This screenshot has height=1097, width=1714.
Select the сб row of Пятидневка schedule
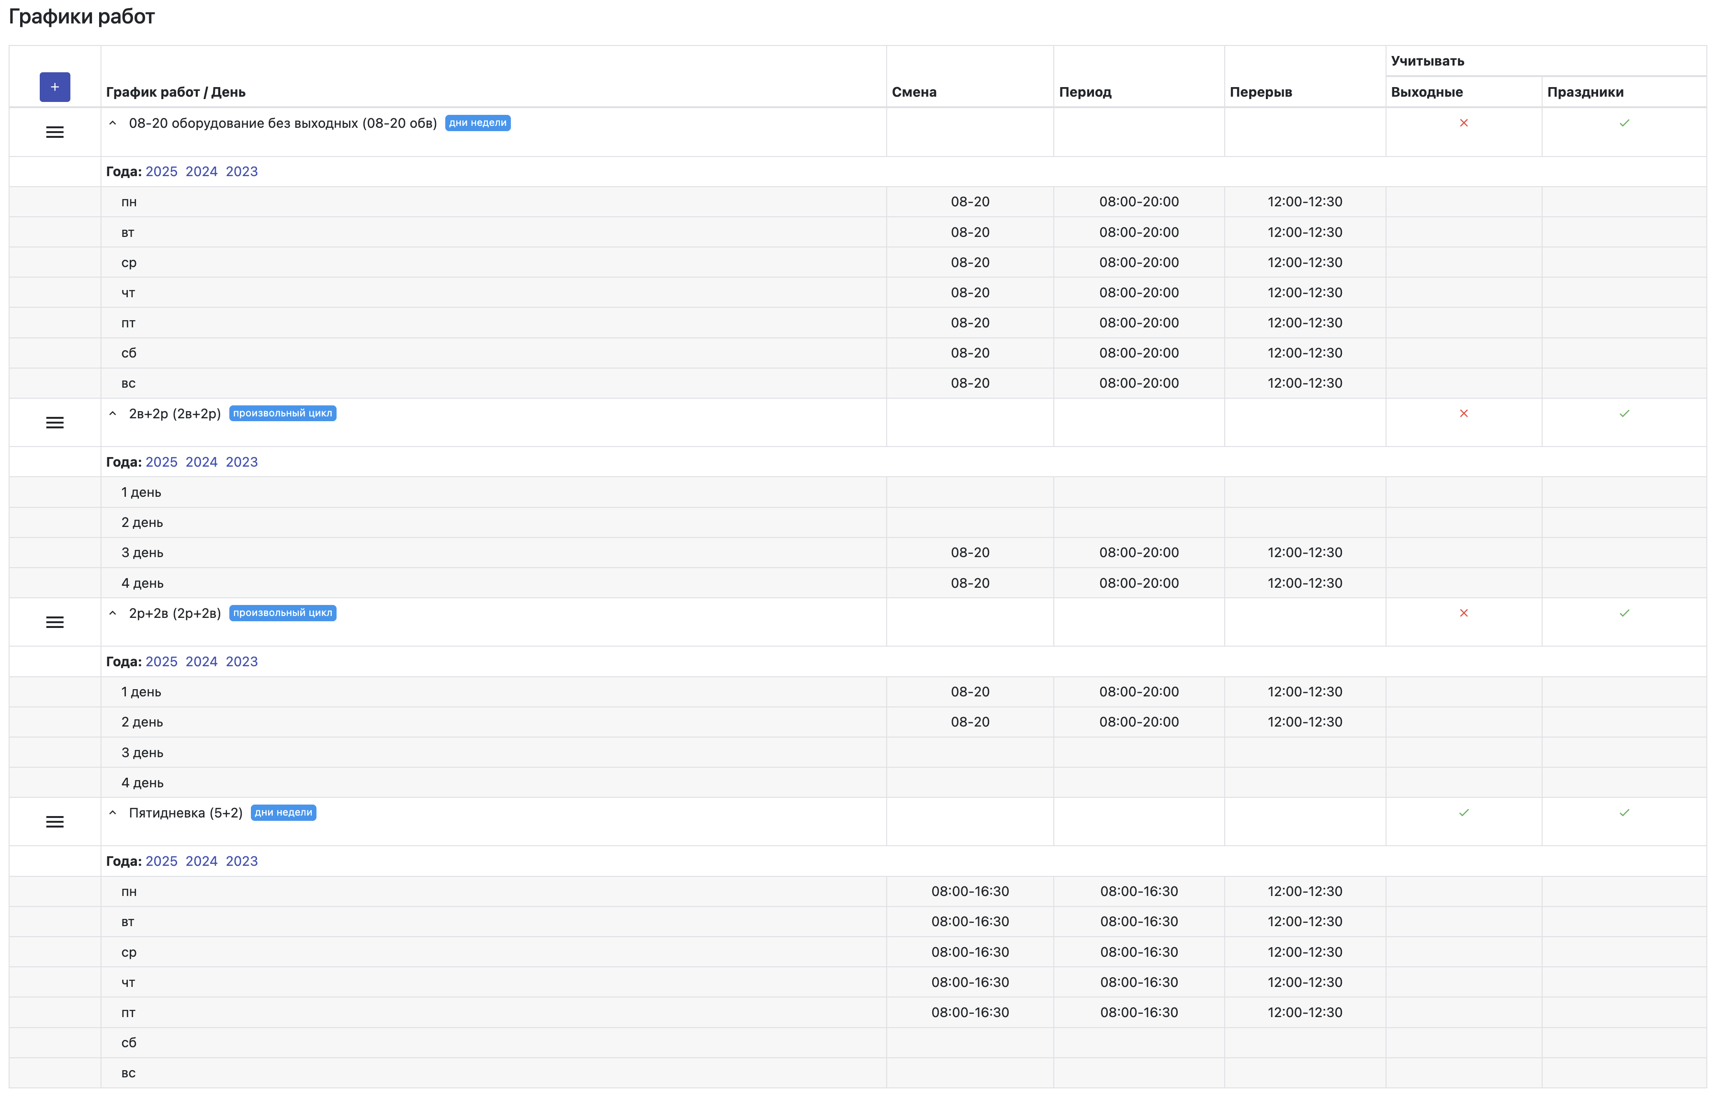[129, 1043]
